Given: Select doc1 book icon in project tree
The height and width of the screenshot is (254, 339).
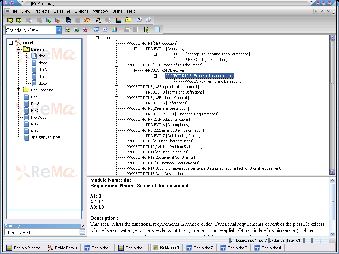Looking at the screenshot, I should click(x=34, y=56).
